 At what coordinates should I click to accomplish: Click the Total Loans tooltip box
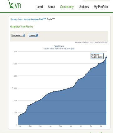coord(97,56)
